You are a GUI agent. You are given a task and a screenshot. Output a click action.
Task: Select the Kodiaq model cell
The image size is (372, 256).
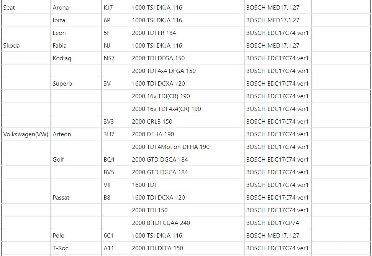pos(76,58)
